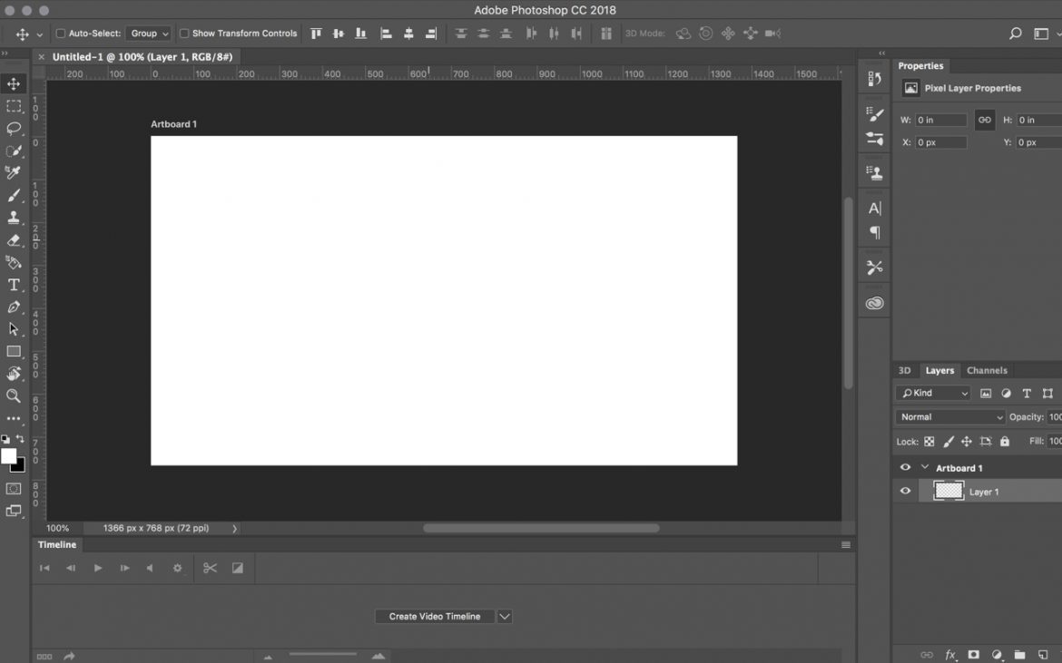Viewport: 1062px width, 663px height.
Task: Toggle link width and height
Action: (x=985, y=120)
